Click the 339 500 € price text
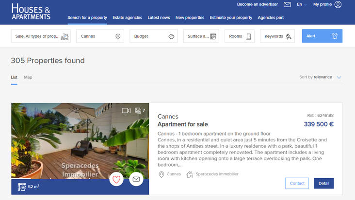The width and height of the screenshot is (355, 200). pos(319,124)
